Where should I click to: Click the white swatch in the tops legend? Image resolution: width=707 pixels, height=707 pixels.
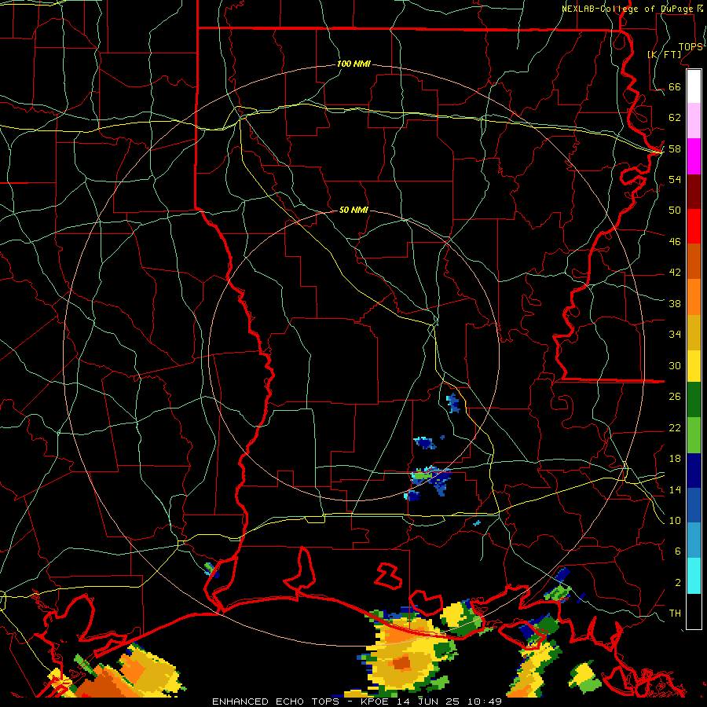point(694,86)
